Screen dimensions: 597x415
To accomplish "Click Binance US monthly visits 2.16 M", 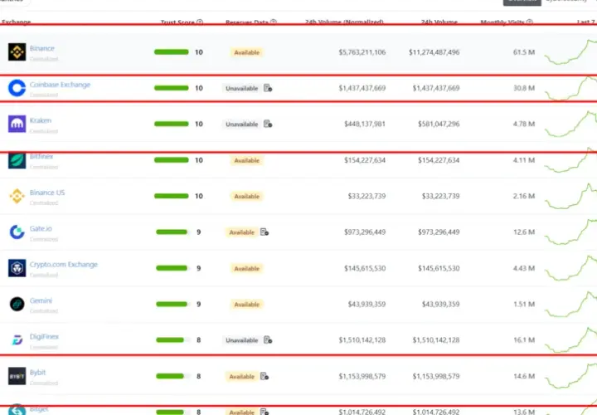I will pos(524,196).
